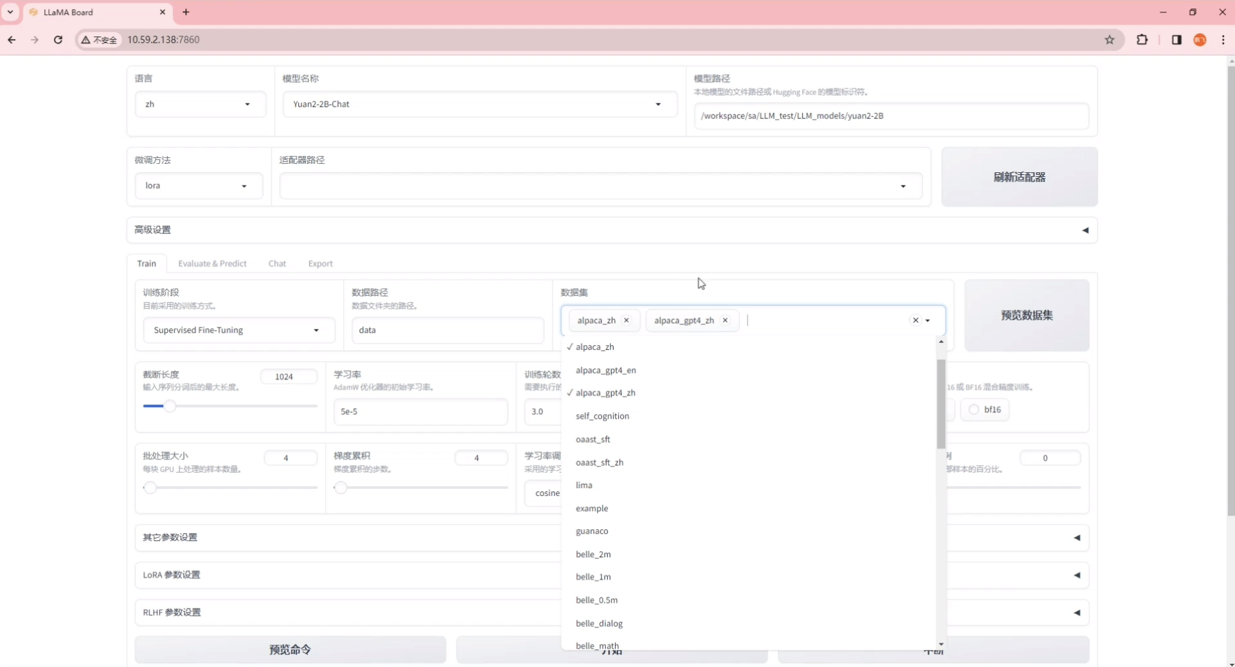Uncheck alpaca_zh in the dataset list
The width and height of the screenshot is (1235, 667).
(x=594, y=347)
